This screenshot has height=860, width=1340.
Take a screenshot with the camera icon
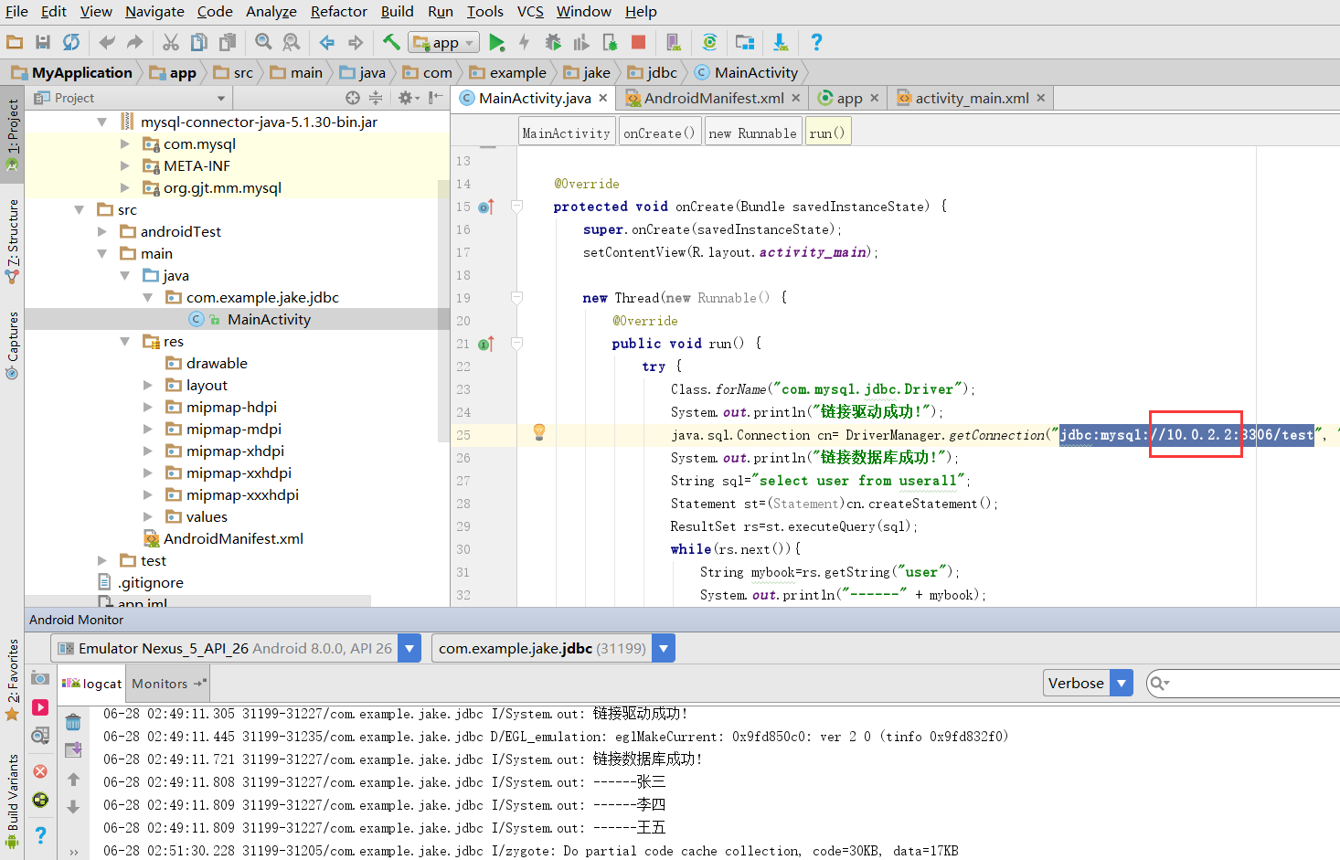[x=40, y=678]
